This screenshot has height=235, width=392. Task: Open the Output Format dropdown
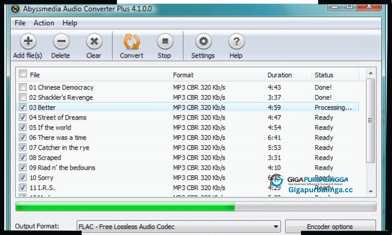click(x=179, y=227)
